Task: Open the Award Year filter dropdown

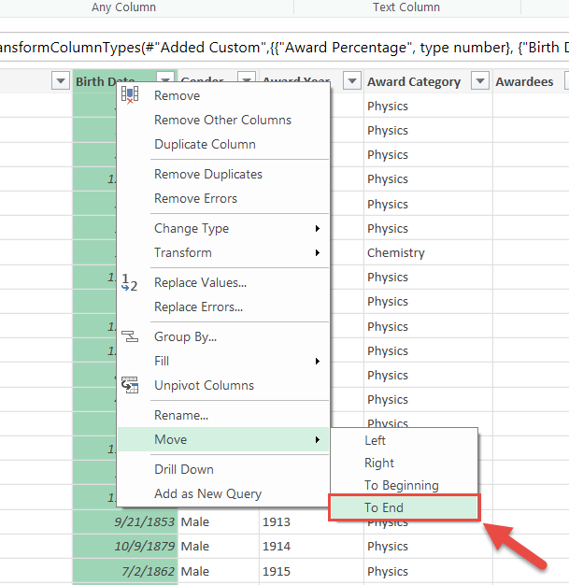Action: [351, 81]
